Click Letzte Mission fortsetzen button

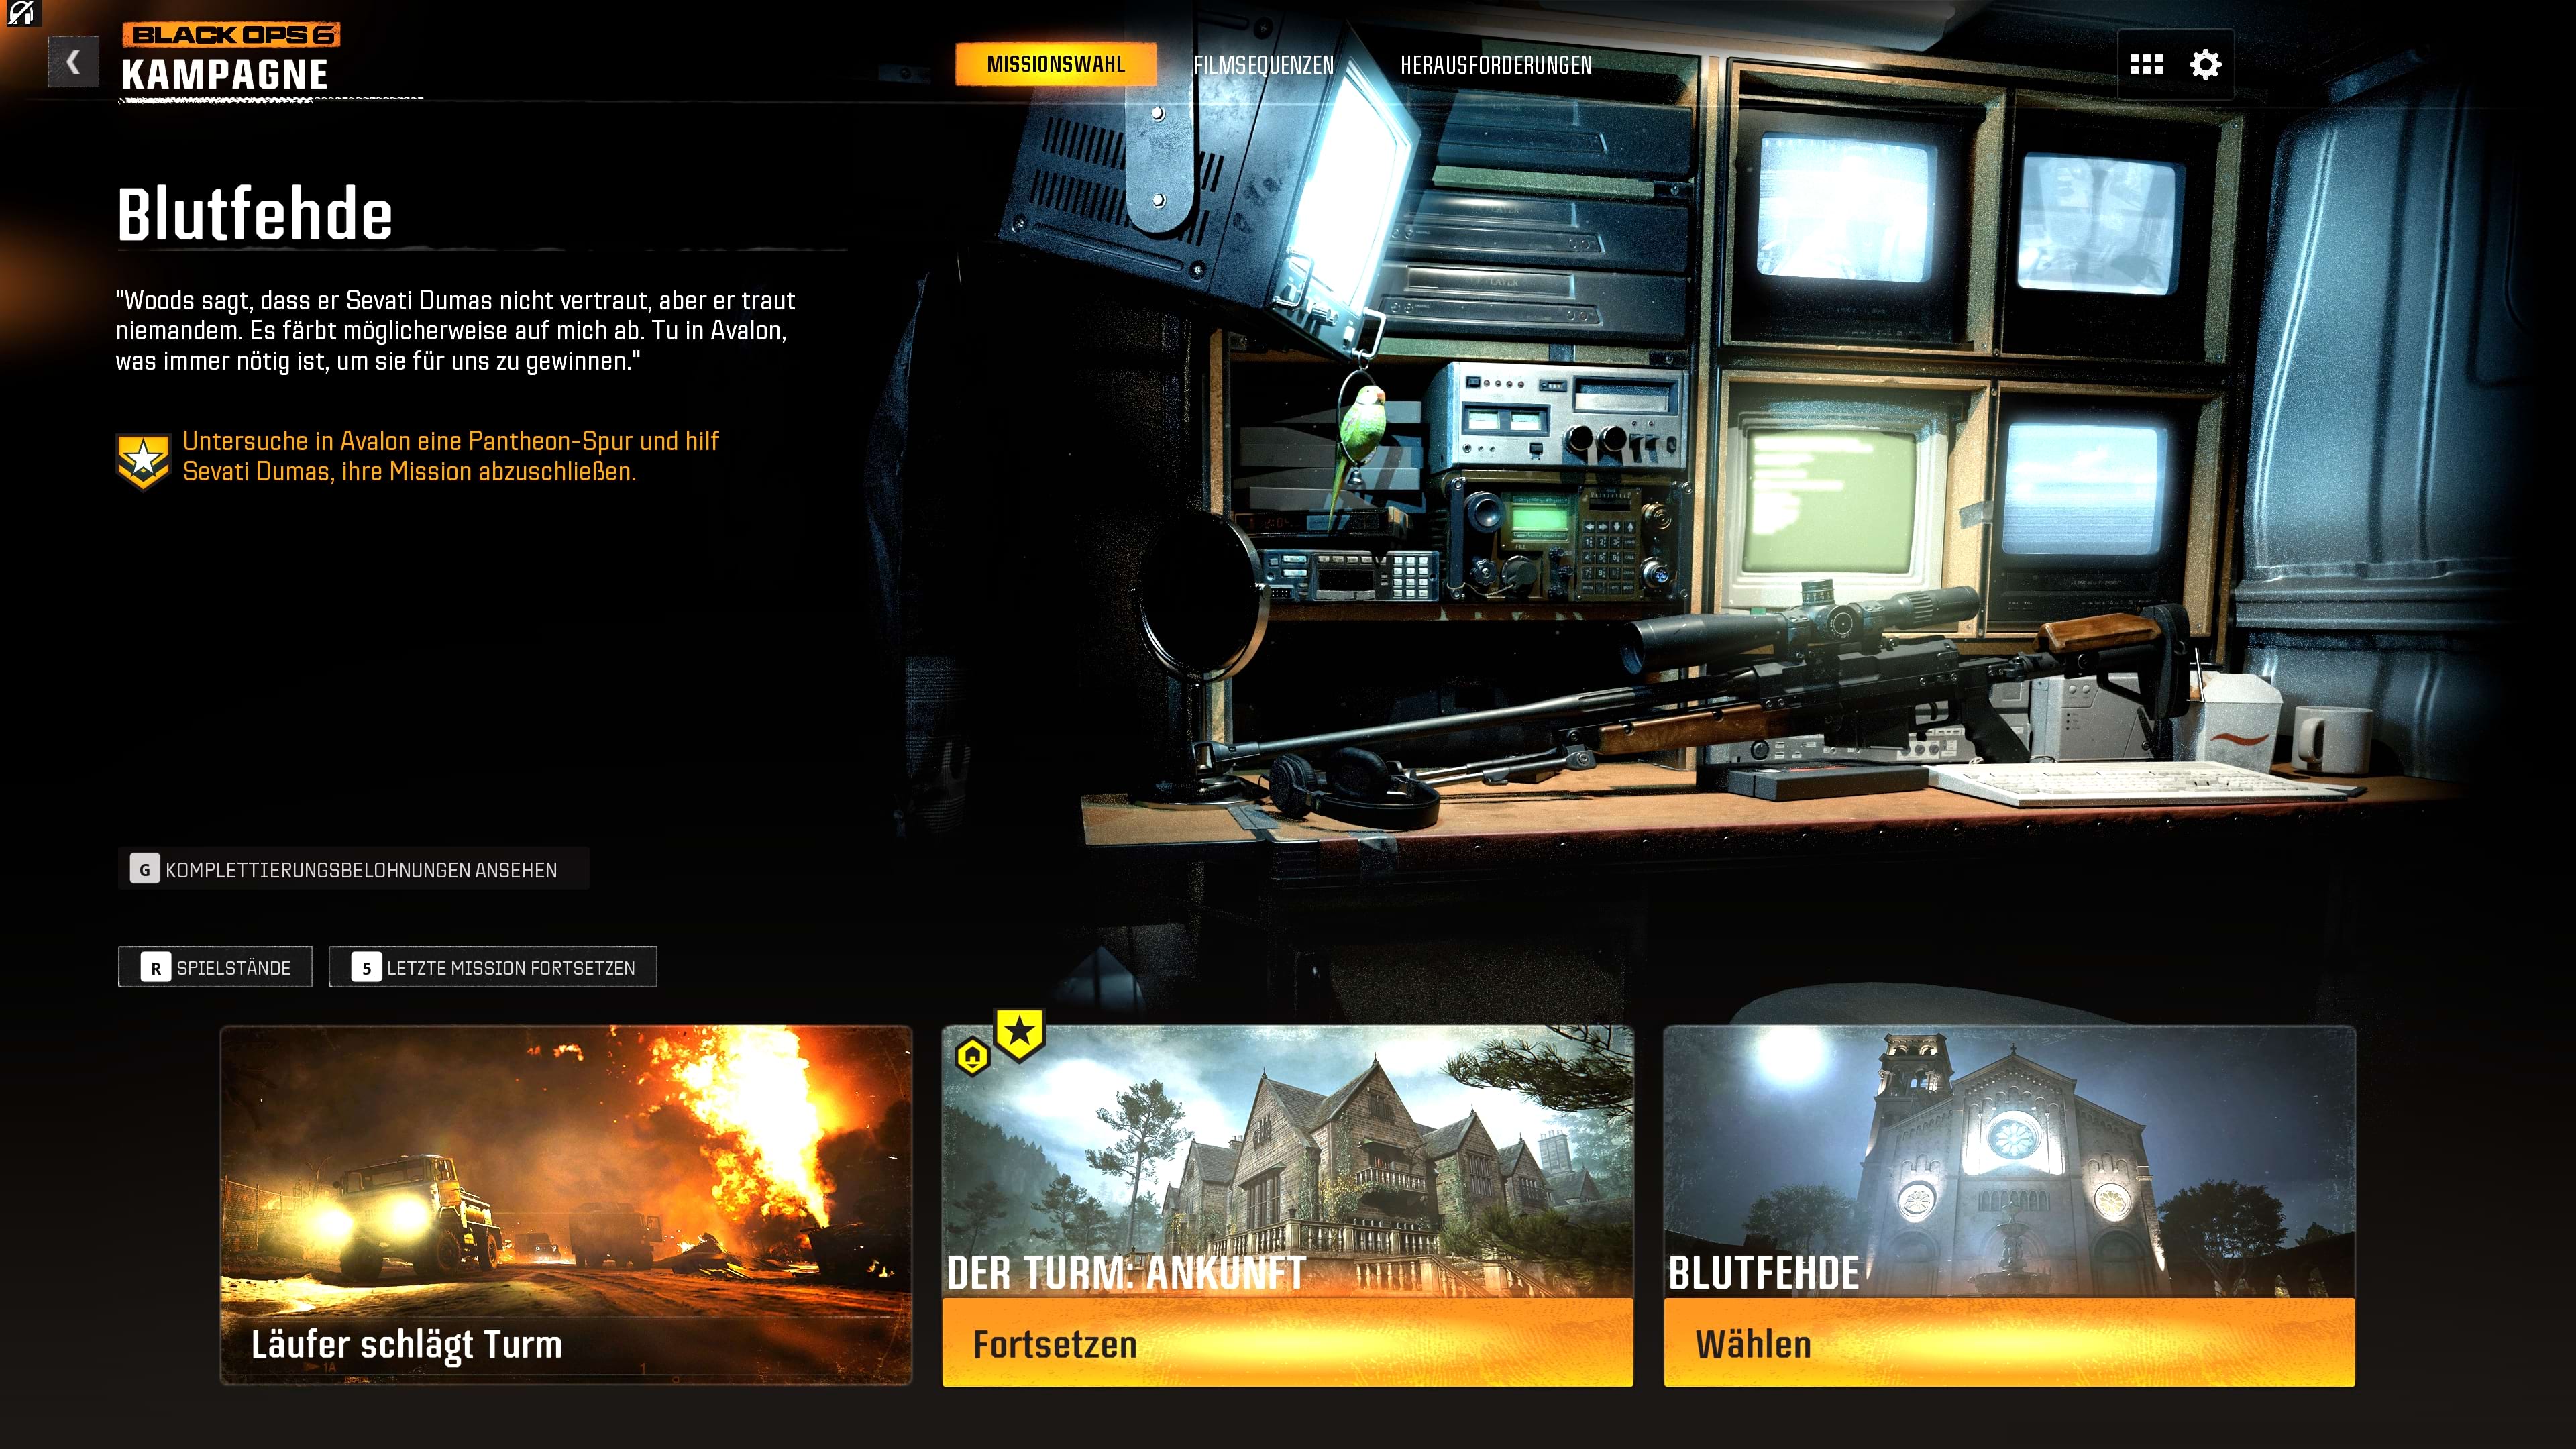510,968
